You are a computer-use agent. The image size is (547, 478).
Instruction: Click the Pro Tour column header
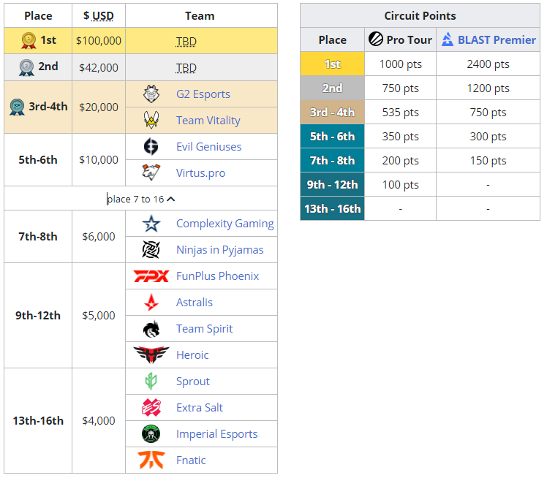click(x=409, y=39)
